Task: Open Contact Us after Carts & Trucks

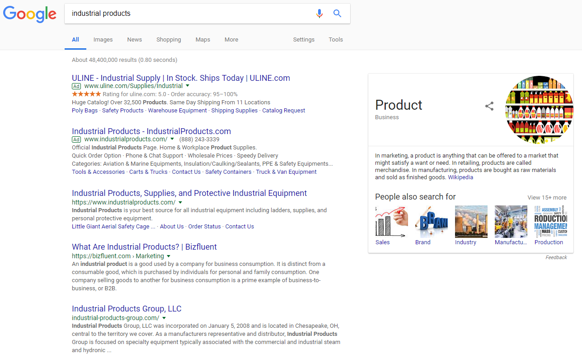Action: pos(186,172)
